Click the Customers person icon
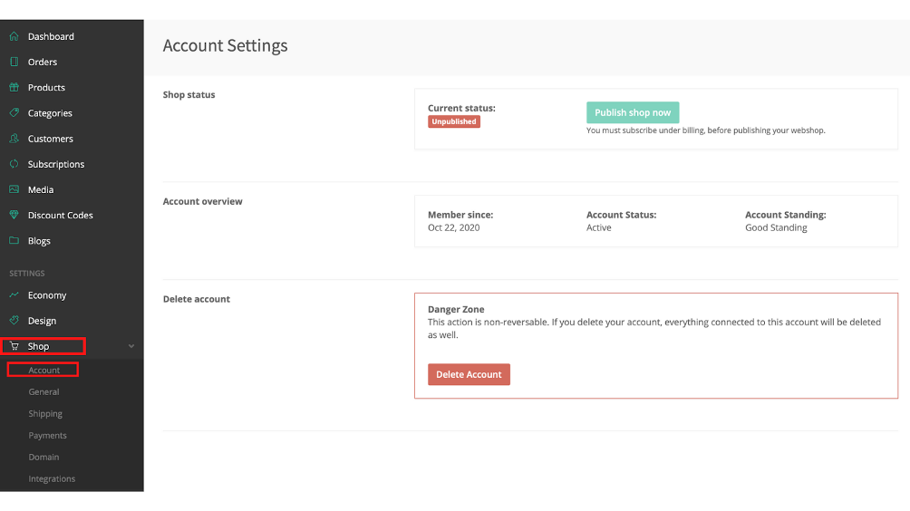 point(14,138)
